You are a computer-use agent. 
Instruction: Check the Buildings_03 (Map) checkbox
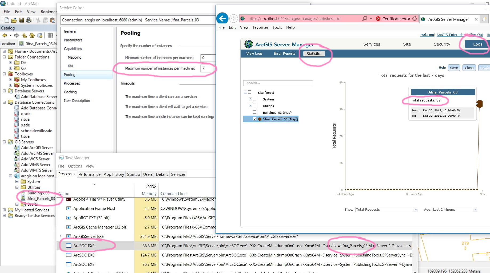(254, 112)
